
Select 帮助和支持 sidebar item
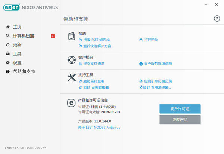click(x=24, y=71)
